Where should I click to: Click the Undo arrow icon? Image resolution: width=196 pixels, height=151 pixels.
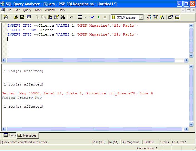71,17
